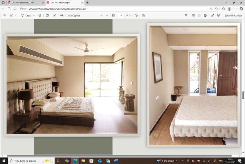Expand the Draw tool options arrow
The width and height of the screenshot is (245, 164).
pos(34,15)
